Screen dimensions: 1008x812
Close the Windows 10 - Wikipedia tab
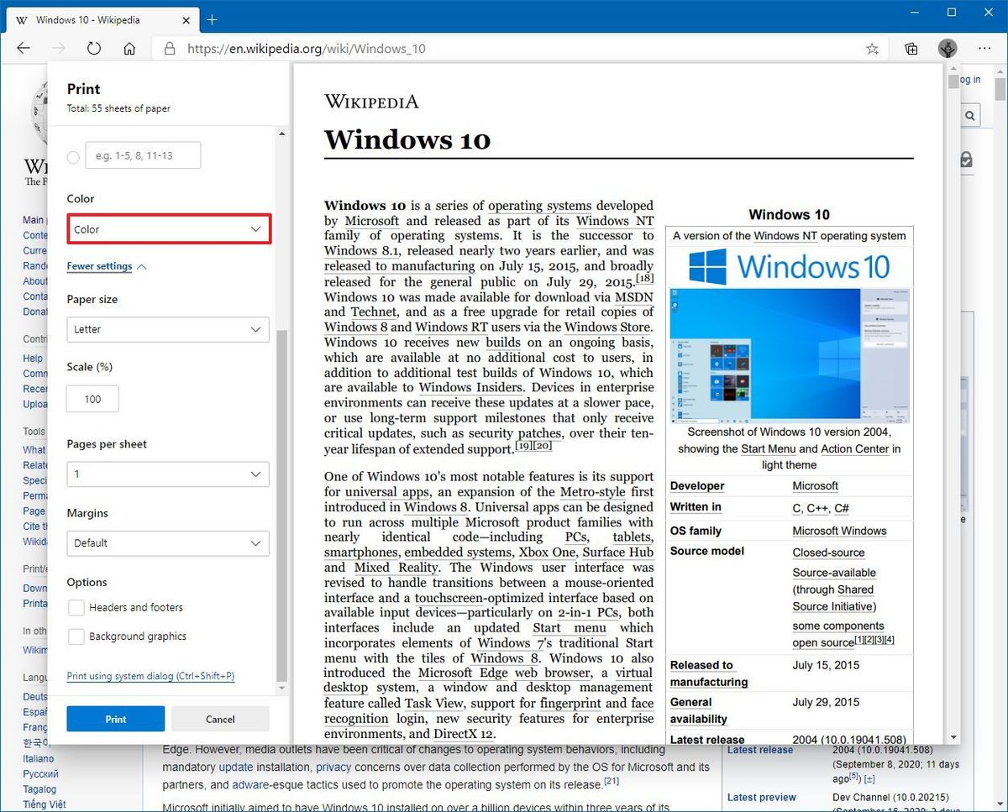tap(185, 19)
